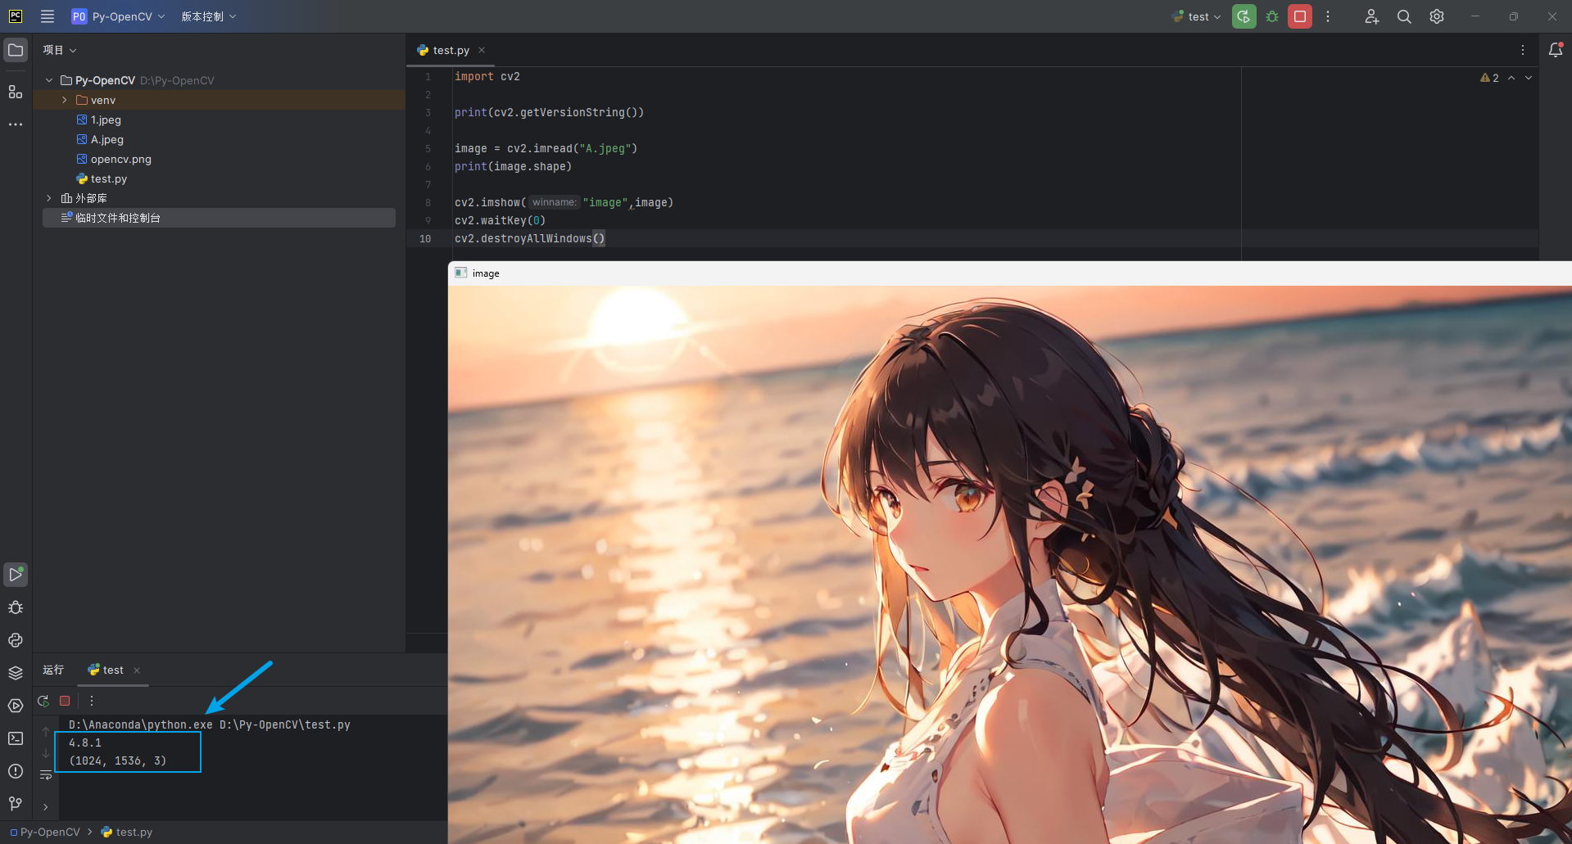
Task: Go to next highlighted problem arrow
Action: [1529, 78]
